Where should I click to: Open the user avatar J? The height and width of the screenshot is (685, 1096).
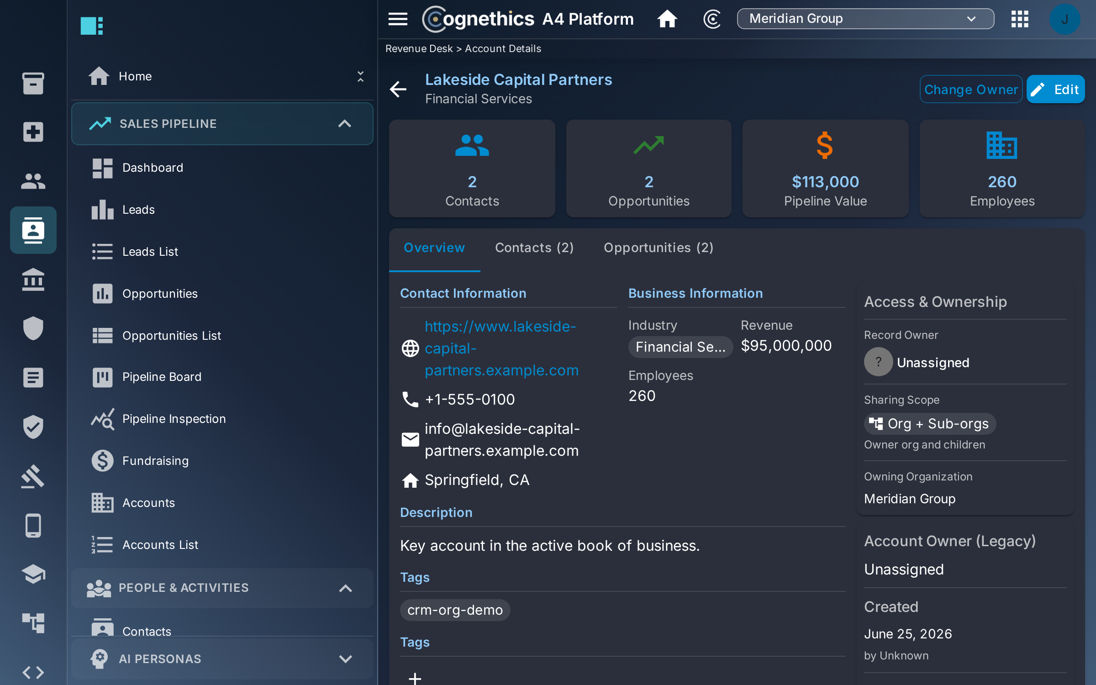pyautogui.click(x=1064, y=19)
